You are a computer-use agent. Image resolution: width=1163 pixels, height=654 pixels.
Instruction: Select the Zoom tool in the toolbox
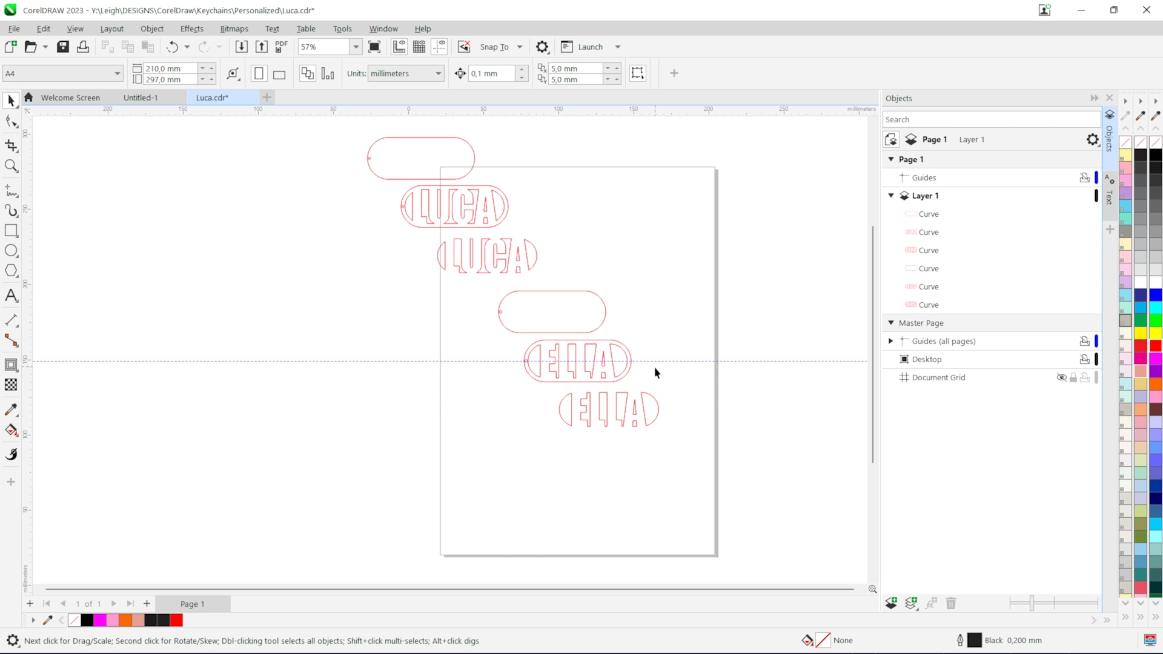pos(11,166)
